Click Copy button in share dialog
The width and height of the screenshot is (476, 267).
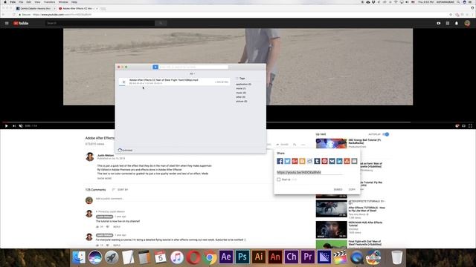(352, 190)
